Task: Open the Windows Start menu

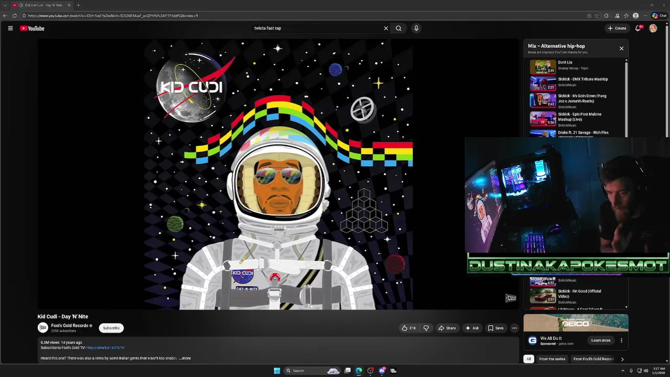Action: pos(277,371)
